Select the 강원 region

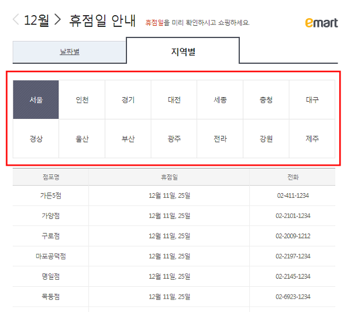coord(266,139)
